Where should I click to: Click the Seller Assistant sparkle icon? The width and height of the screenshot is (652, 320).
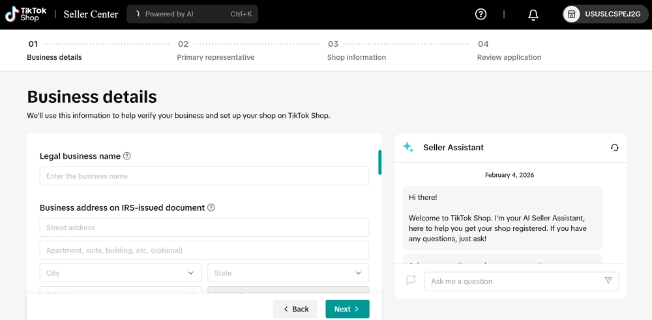[x=408, y=148]
